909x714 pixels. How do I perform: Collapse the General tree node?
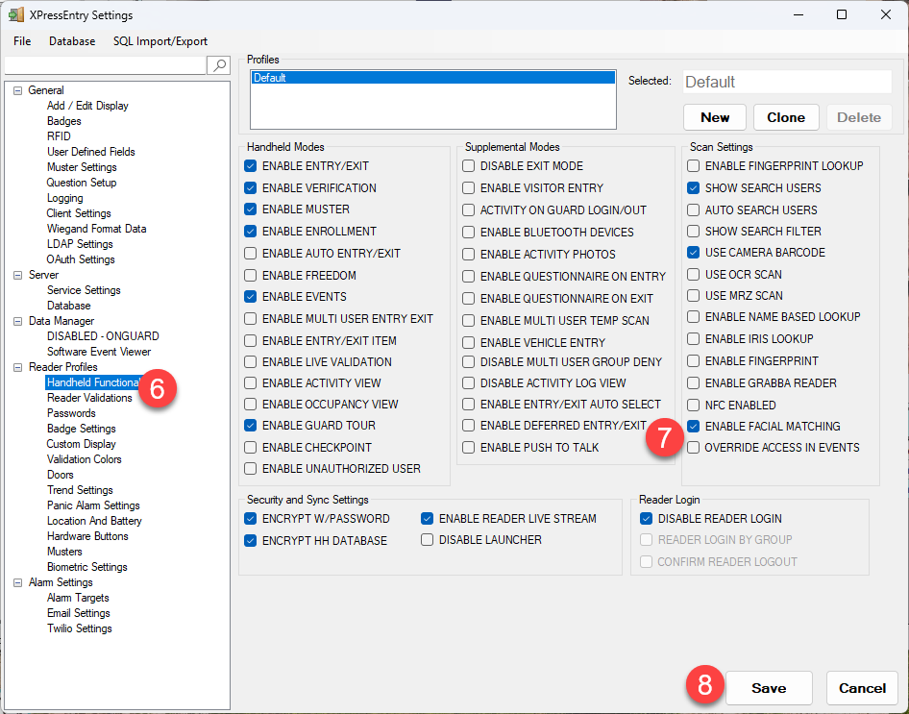point(18,90)
